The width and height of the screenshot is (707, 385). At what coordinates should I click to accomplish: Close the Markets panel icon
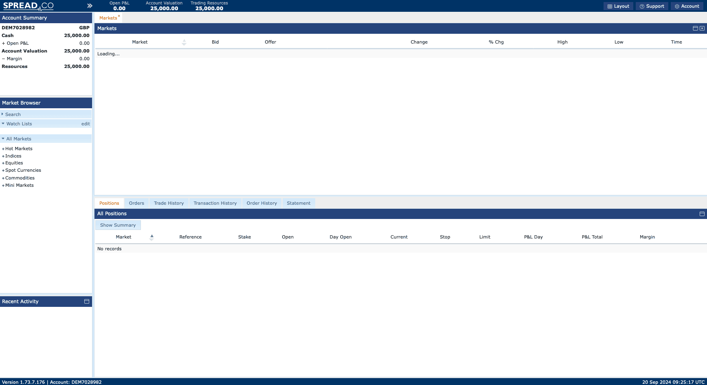tap(702, 28)
